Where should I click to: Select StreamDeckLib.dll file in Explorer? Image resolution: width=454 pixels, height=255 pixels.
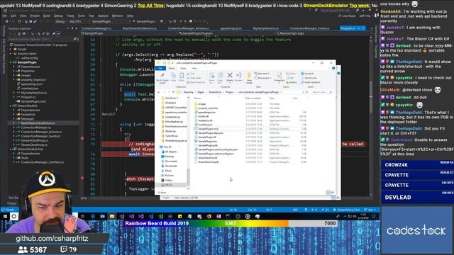point(208,158)
